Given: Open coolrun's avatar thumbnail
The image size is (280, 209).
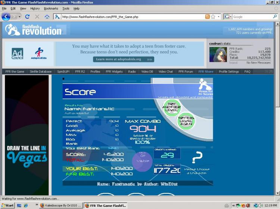Looking at the screenshot, I should (x=218, y=55).
